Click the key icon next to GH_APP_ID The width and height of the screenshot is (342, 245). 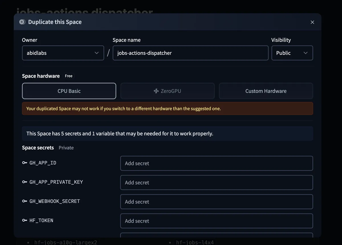click(25, 163)
